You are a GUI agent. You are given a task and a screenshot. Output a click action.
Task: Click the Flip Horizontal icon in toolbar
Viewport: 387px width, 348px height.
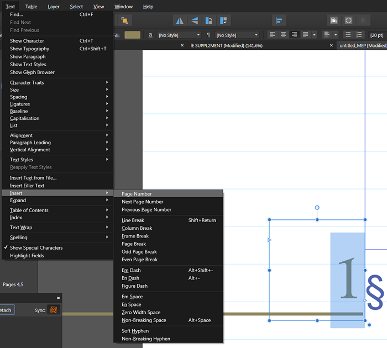[180, 20]
